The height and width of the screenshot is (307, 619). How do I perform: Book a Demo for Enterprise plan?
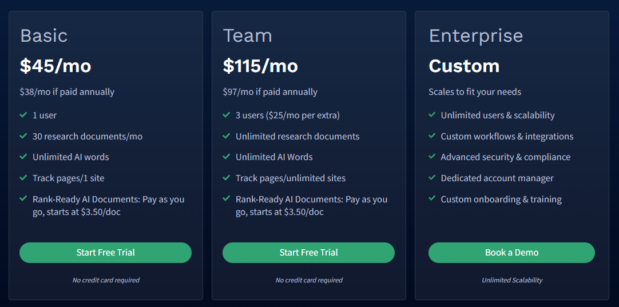coord(511,253)
